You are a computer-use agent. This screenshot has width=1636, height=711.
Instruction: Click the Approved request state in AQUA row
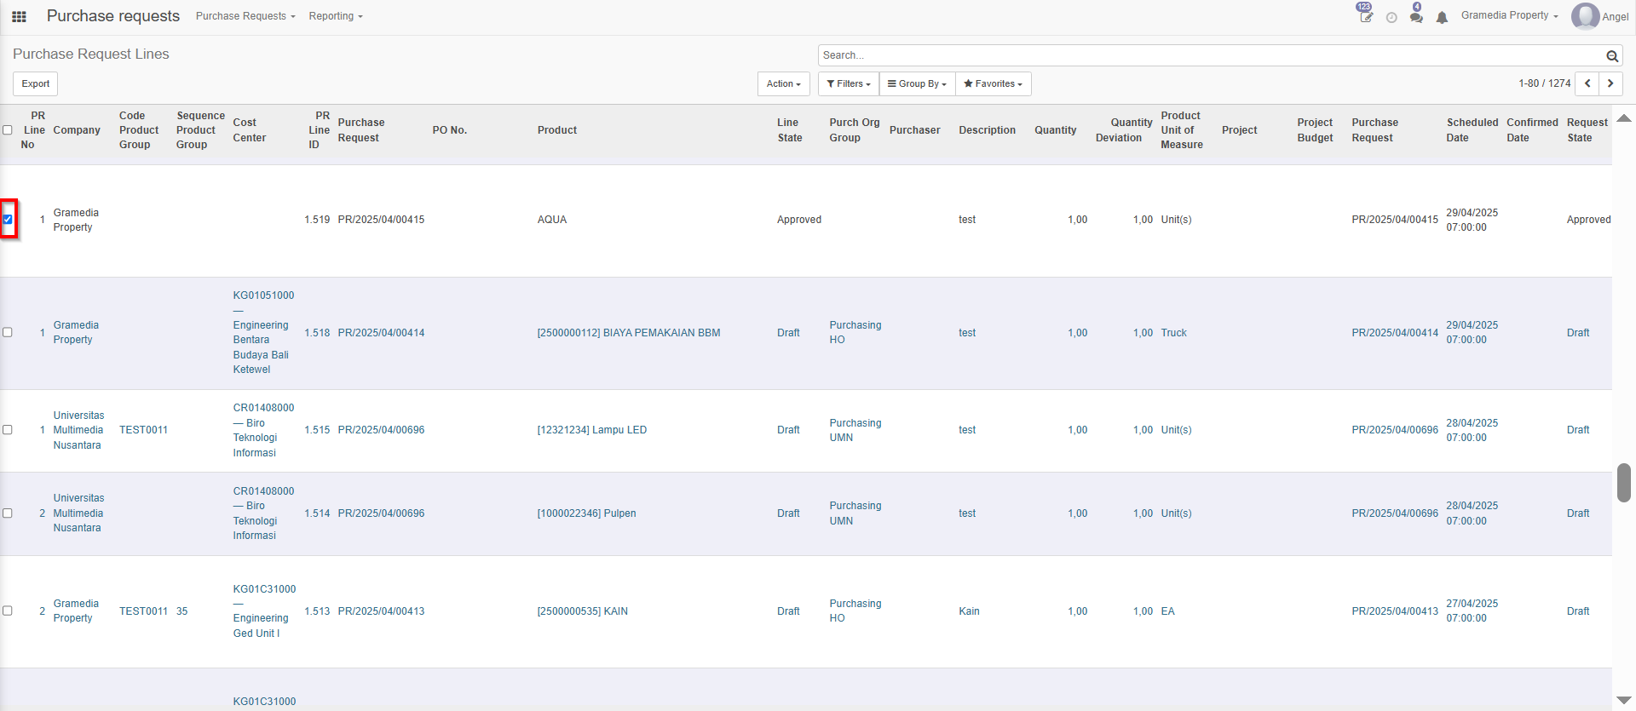tap(1588, 220)
